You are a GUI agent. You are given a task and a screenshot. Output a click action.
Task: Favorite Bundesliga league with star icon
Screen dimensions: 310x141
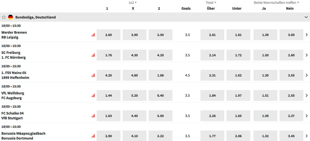click(4, 17)
